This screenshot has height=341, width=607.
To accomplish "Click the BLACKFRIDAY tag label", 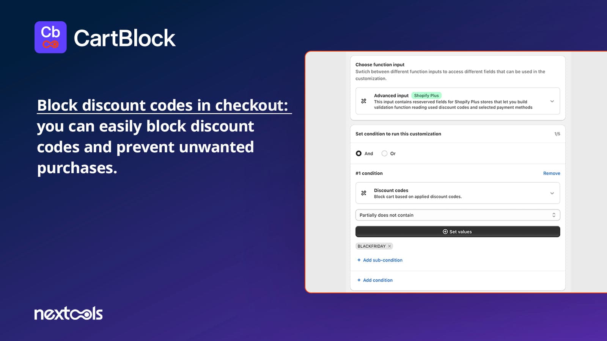I will [371, 246].
